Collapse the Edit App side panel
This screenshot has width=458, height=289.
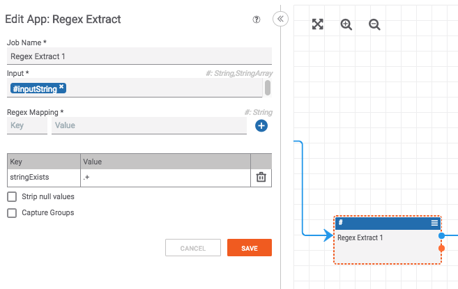pyautogui.click(x=281, y=19)
